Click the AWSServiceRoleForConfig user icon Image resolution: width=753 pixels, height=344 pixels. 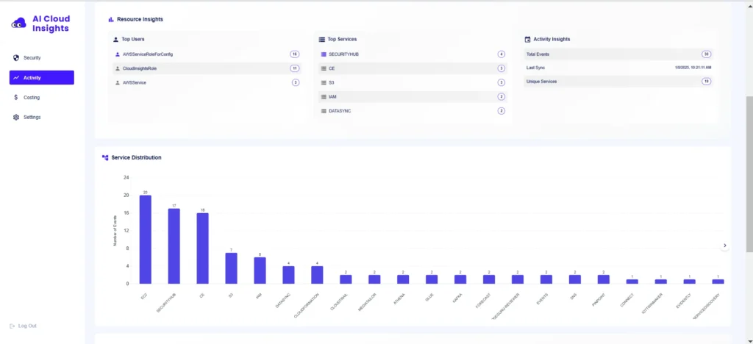(118, 54)
